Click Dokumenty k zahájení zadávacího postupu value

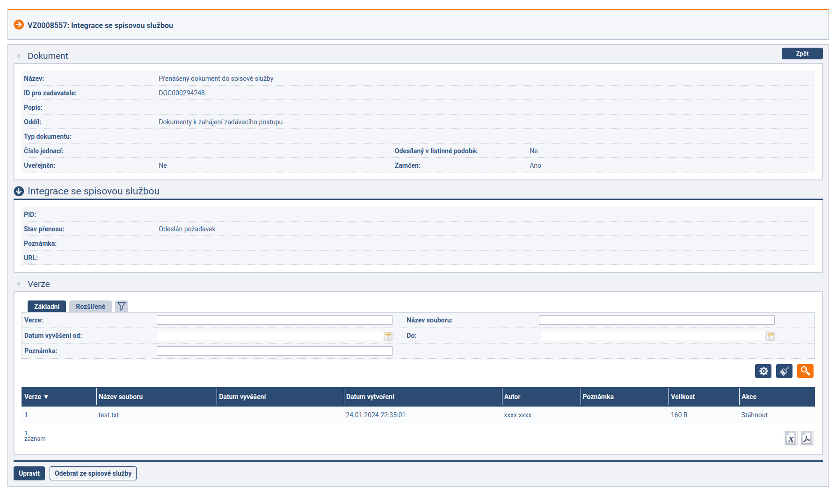pyautogui.click(x=221, y=122)
